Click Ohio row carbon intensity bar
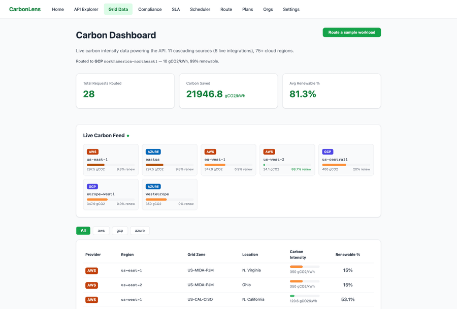 pyautogui.click(x=305, y=281)
